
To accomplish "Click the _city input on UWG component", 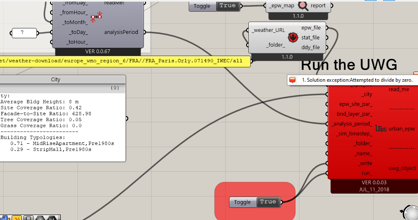I will [366, 94].
